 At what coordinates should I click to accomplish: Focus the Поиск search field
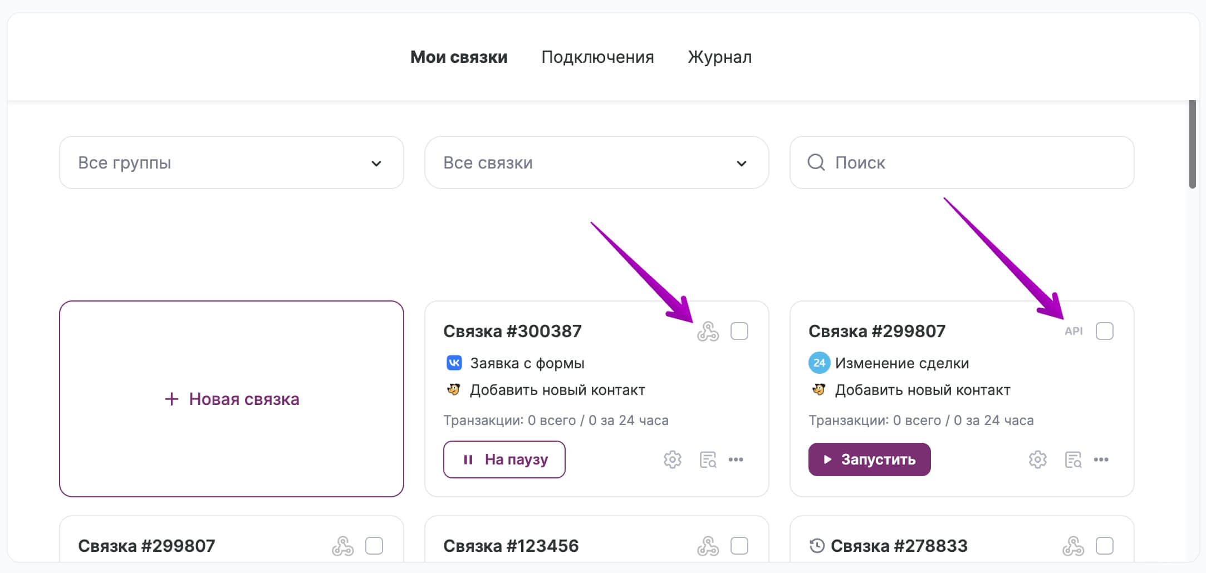tap(962, 162)
